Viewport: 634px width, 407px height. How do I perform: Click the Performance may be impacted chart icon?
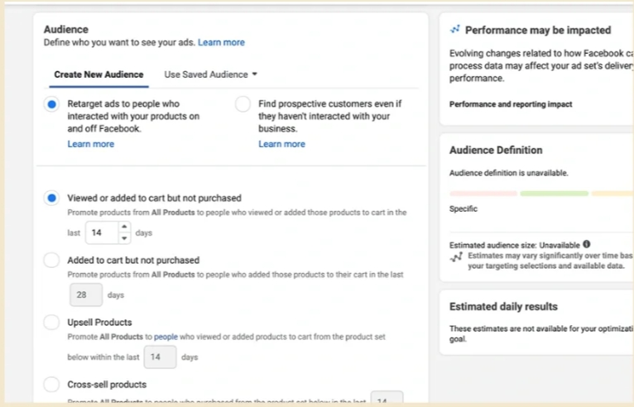(455, 30)
